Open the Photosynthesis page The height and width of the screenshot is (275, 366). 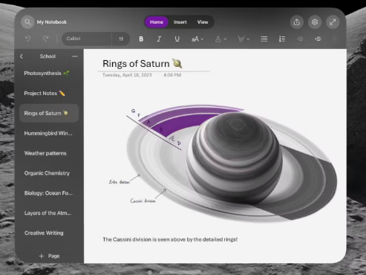(x=47, y=74)
